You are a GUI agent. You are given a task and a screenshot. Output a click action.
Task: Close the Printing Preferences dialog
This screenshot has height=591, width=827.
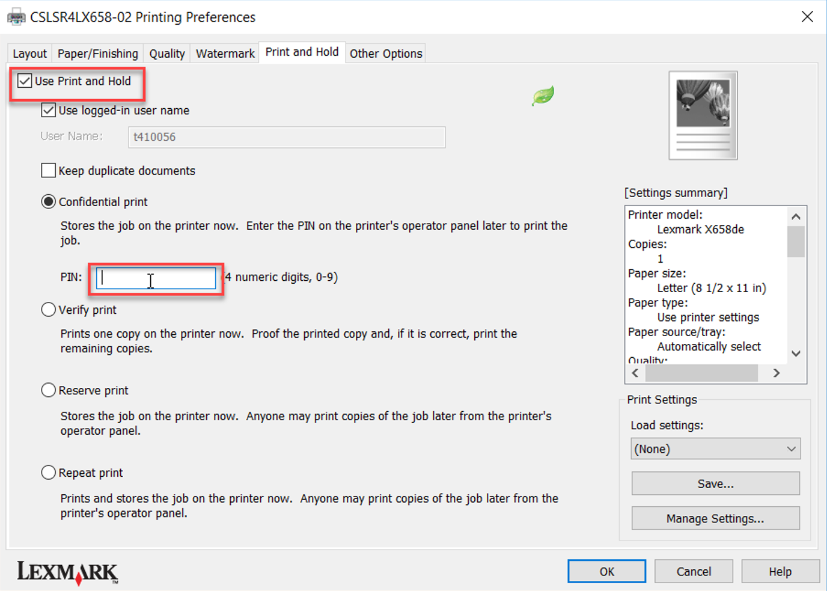pyautogui.click(x=807, y=17)
